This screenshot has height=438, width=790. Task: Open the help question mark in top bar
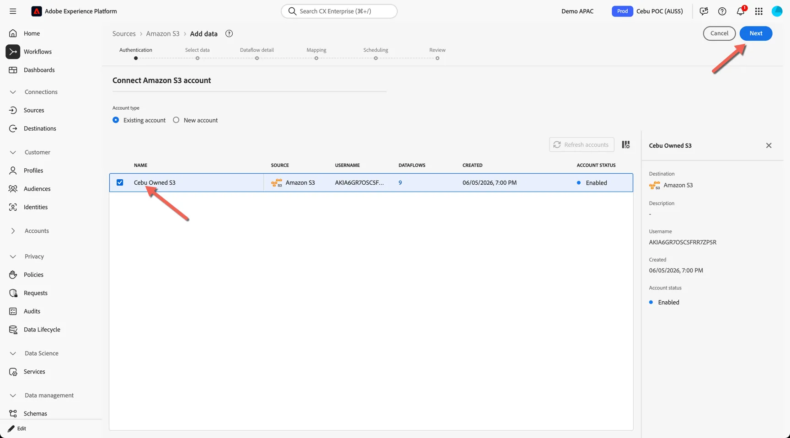(722, 11)
